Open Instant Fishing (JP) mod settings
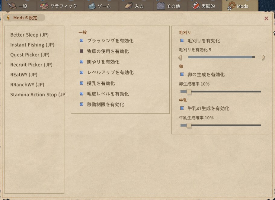Image resolution: width=275 pixels, height=200 pixels. click(x=32, y=45)
